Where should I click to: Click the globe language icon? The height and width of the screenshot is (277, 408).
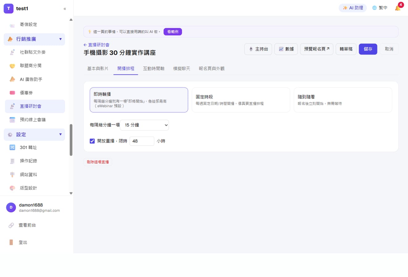tap(374, 8)
